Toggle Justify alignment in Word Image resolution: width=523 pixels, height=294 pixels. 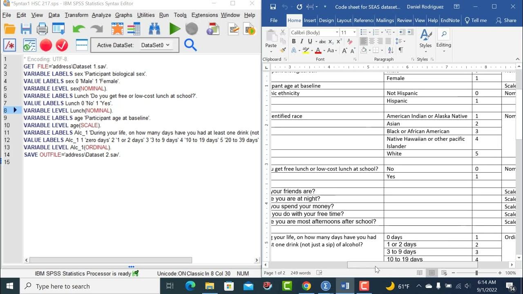[x=388, y=41]
